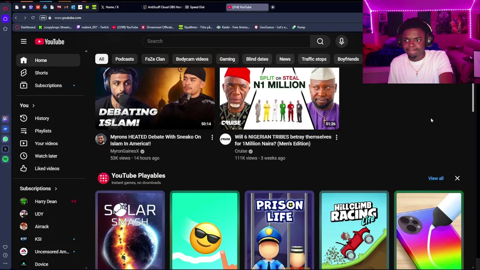Viewport: 480px width, 270px height.
Task: Select the Podcasts filter chip
Action: [x=124, y=59]
